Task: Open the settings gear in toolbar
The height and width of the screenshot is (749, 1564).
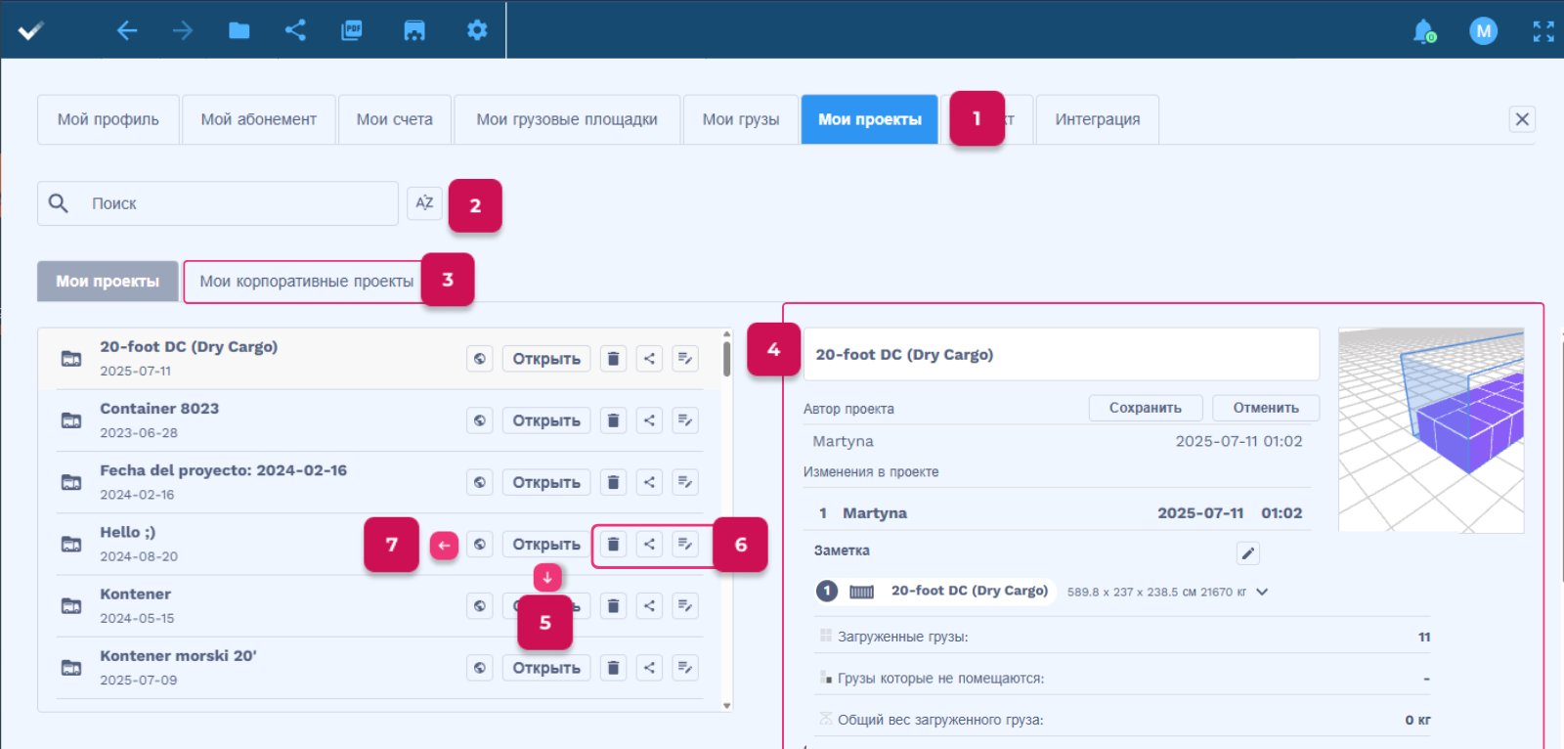Action: [x=477, y=30]
